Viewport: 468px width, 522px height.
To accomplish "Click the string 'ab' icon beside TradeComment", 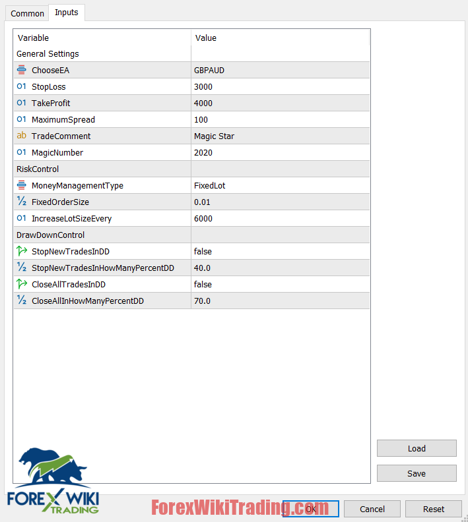I will point(21,136).
